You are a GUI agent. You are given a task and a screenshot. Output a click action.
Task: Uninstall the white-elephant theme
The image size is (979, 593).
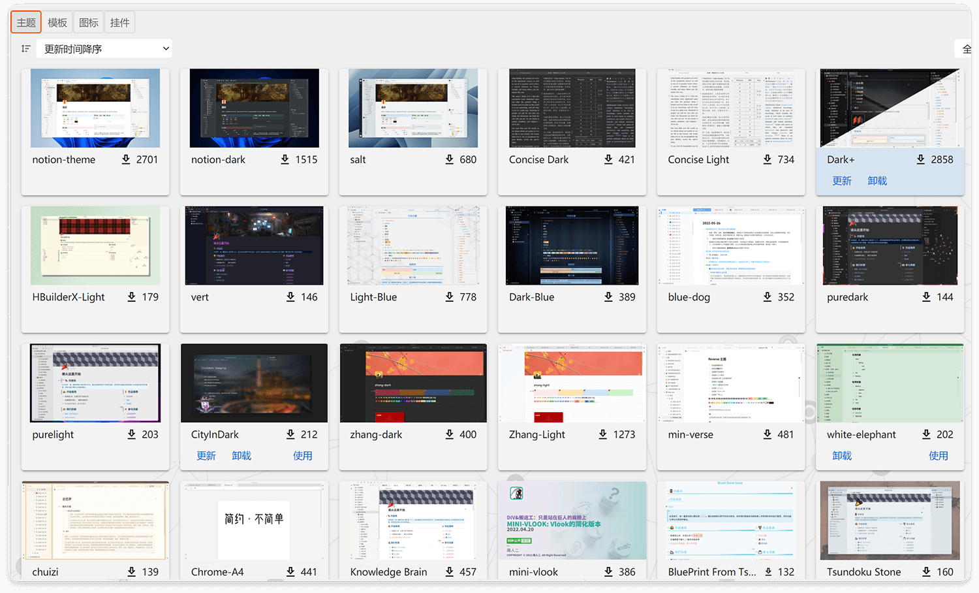(x=842, y=456)
